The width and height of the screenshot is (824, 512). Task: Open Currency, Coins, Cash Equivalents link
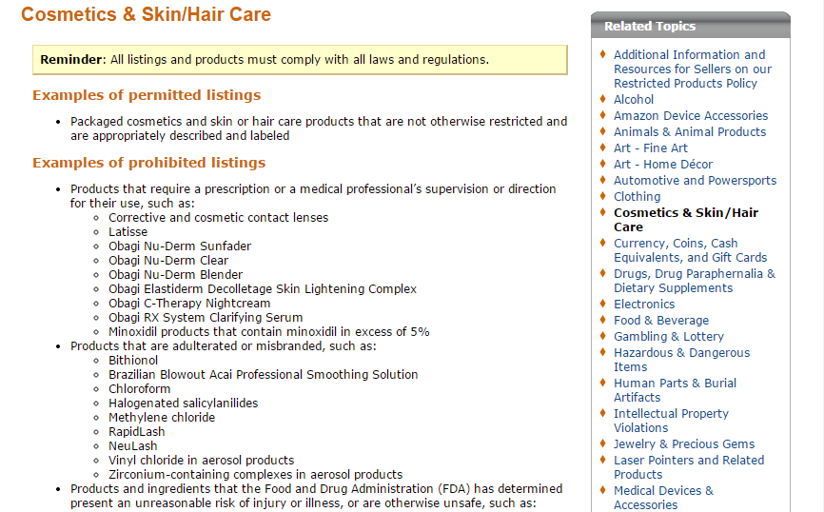click(x=690, y=250)
